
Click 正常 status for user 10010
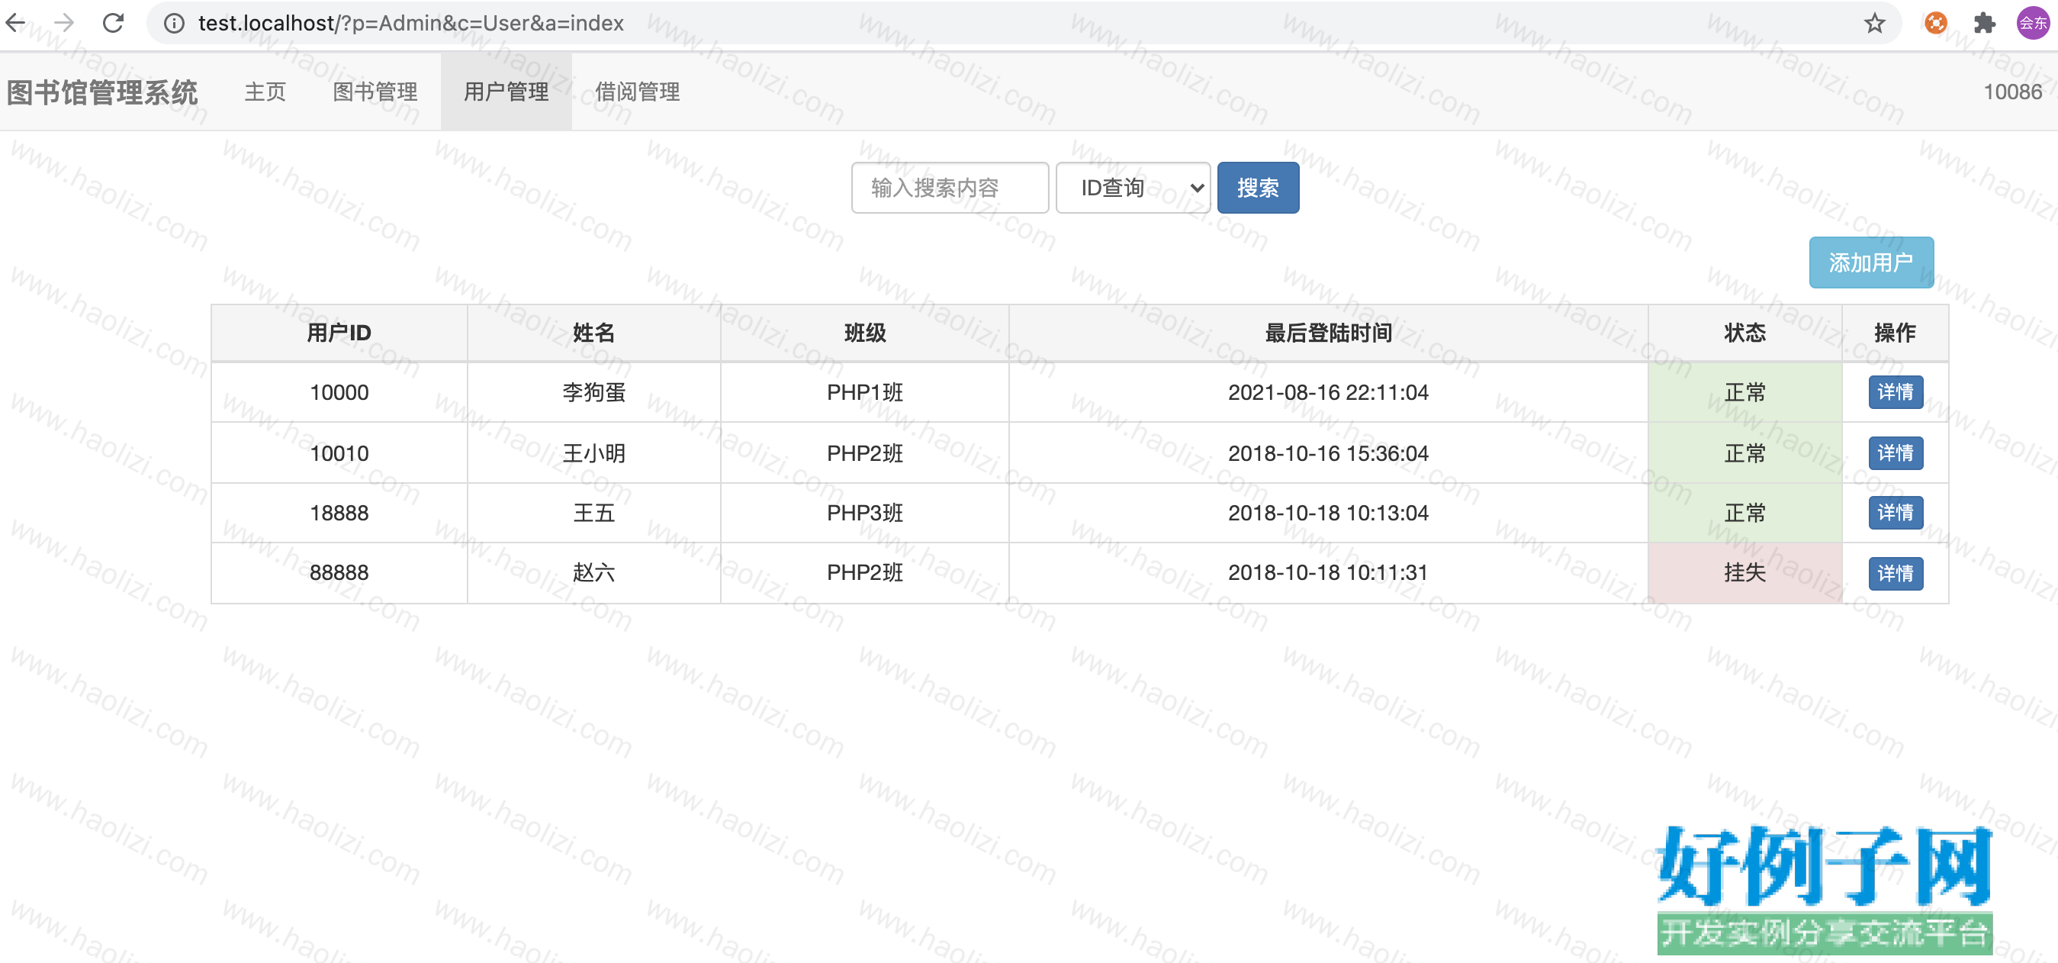click(1744, 453)
